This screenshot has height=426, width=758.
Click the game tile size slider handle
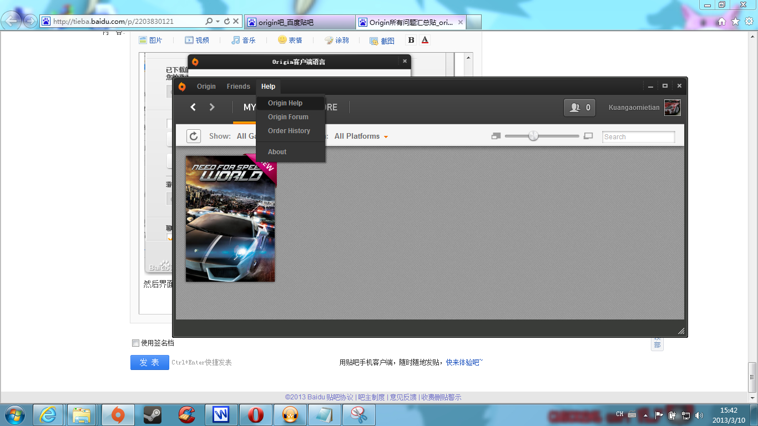(533, 136)
